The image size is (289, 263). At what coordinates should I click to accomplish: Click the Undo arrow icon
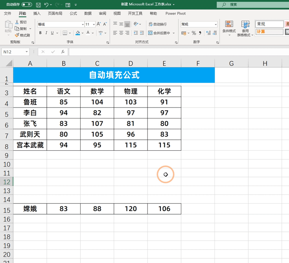click(x=46, y=5)
